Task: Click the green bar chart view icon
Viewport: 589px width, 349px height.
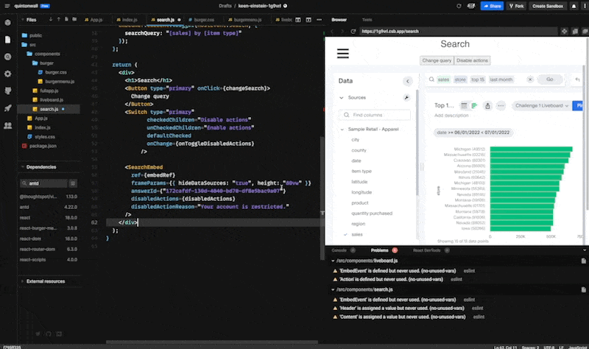Action: click(474, 106)
